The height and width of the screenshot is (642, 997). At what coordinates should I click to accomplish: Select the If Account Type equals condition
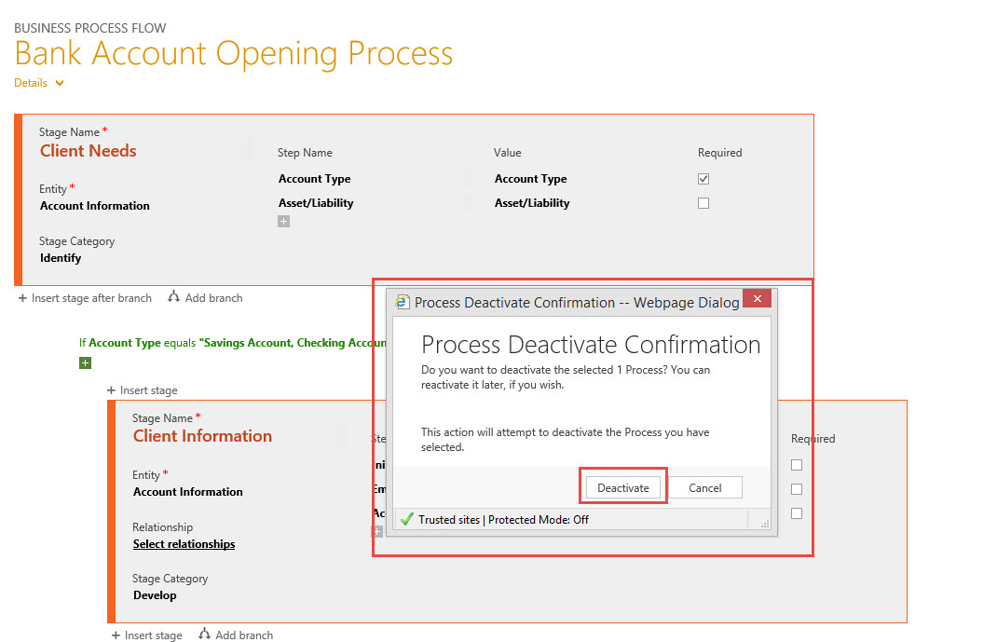[x=233, y=343]
